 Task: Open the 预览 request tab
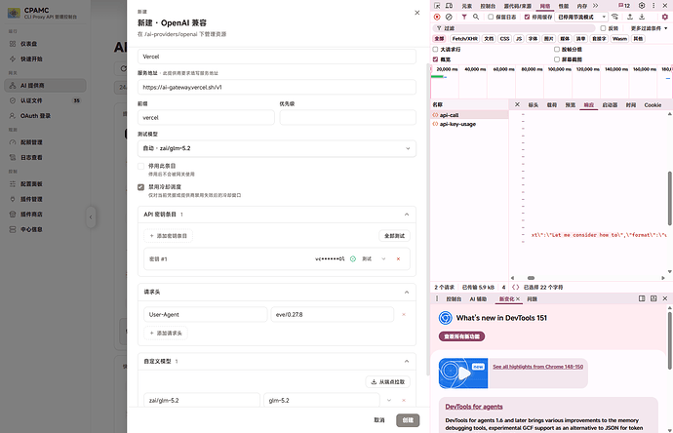(x=570, y=105)
